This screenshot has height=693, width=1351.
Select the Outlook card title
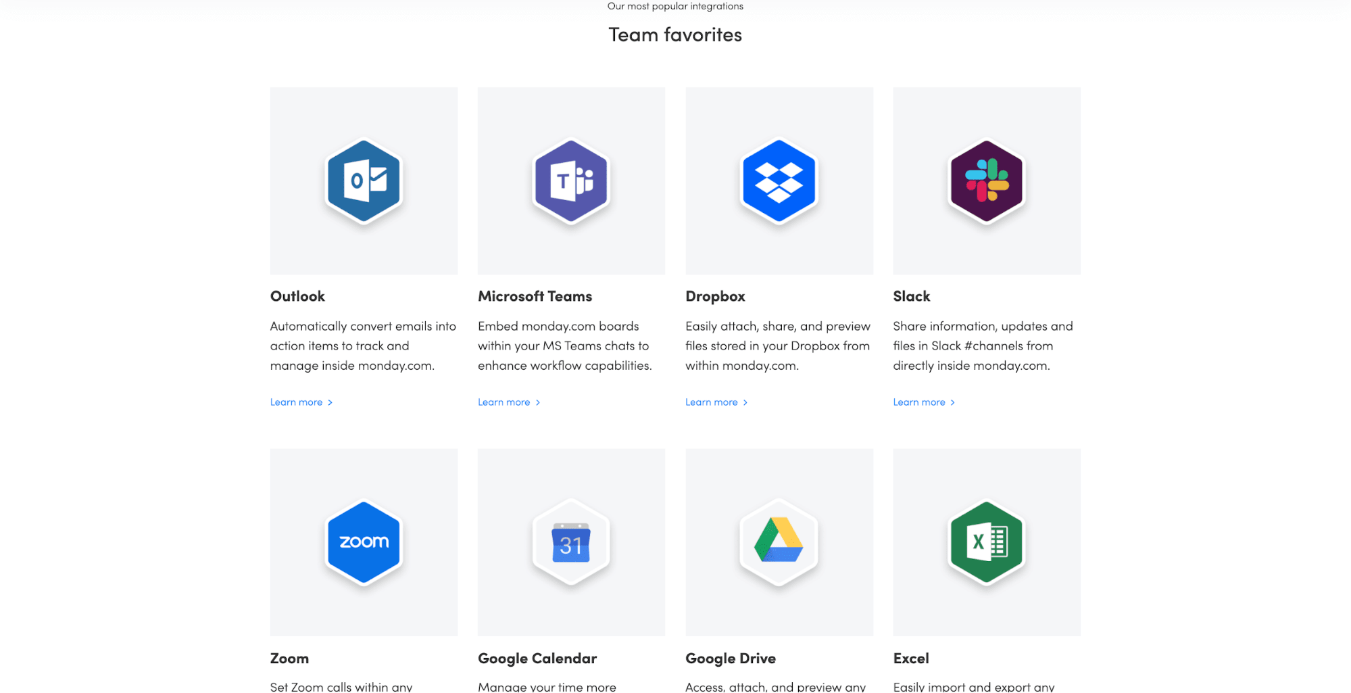pyautogui.click(x=297, y=296)
